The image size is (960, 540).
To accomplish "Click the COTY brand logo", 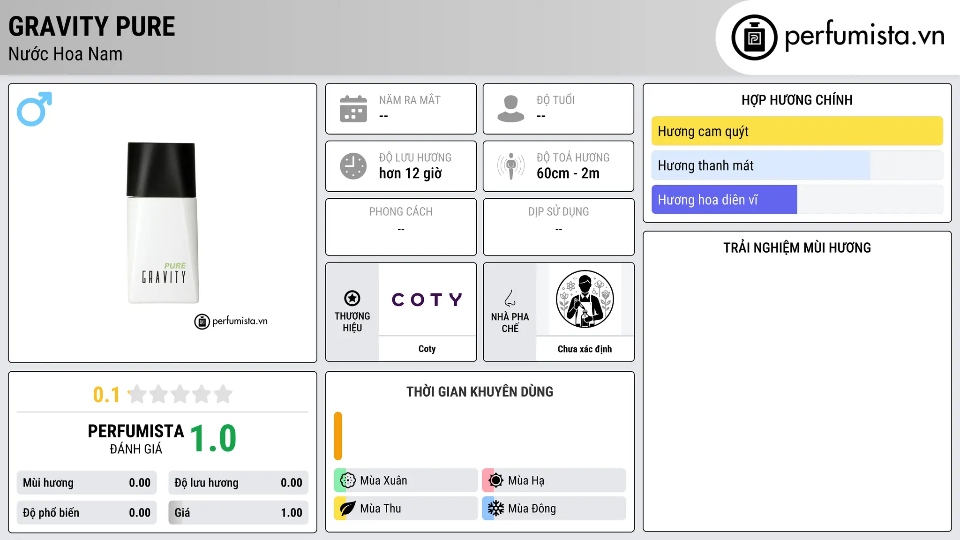I will 427,300.
